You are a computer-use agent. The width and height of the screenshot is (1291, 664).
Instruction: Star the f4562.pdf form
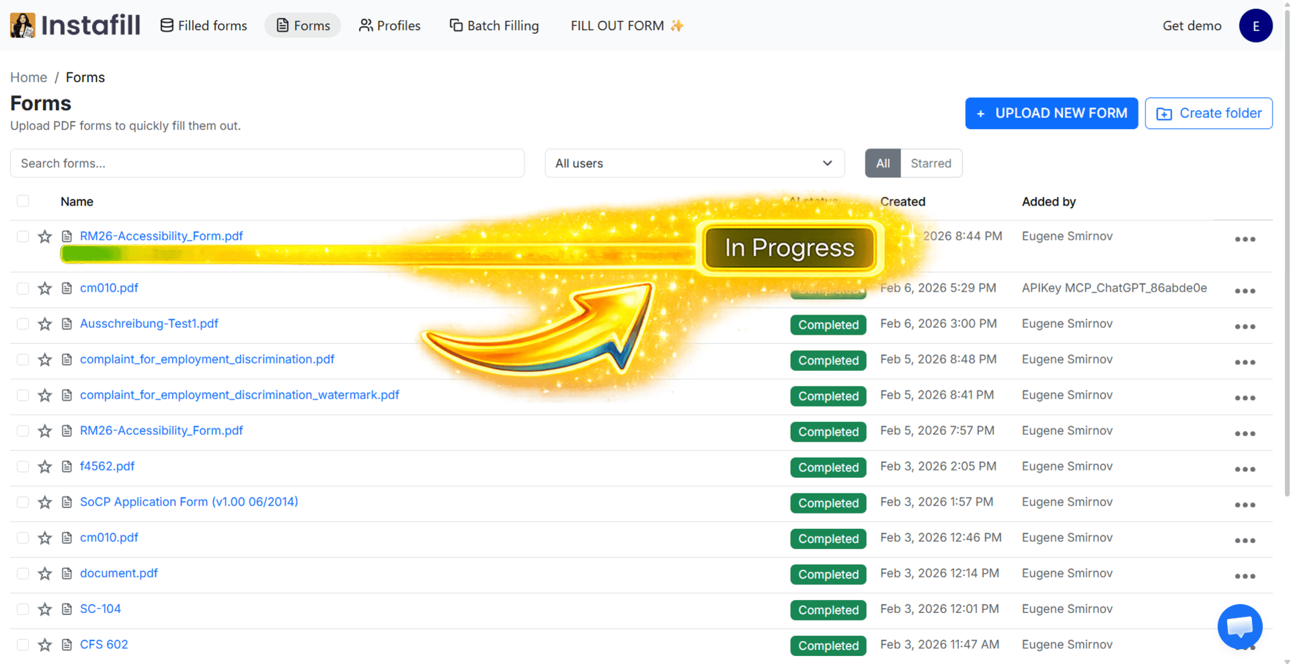44,466
